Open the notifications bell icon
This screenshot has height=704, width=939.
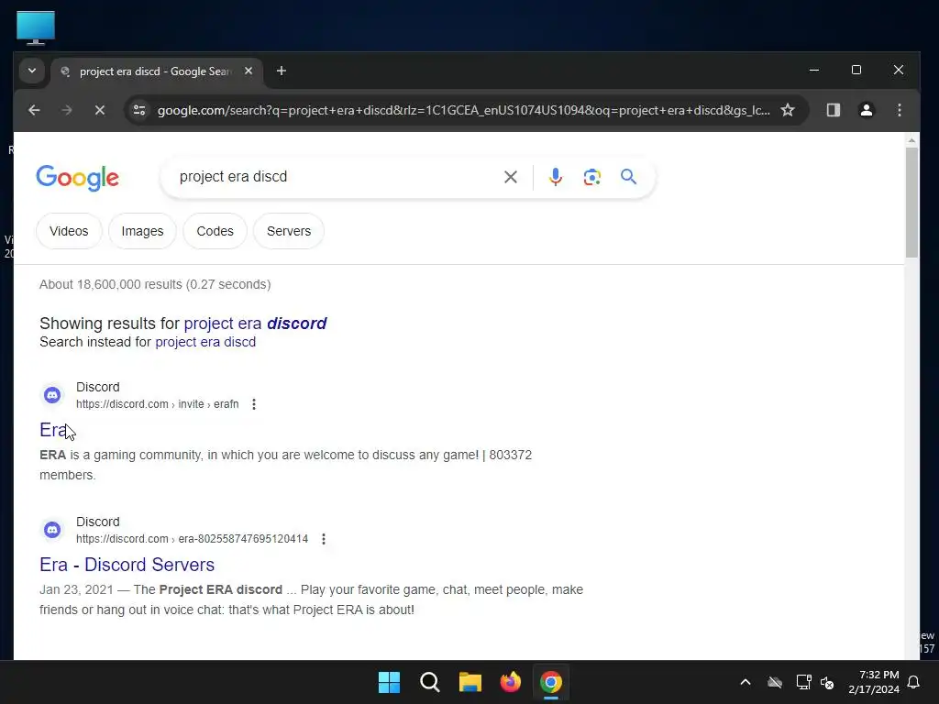tap(914, 682)
